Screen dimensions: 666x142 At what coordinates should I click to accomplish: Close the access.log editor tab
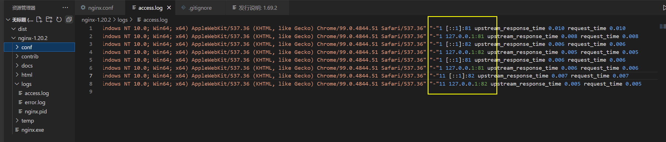click(169, 8)
